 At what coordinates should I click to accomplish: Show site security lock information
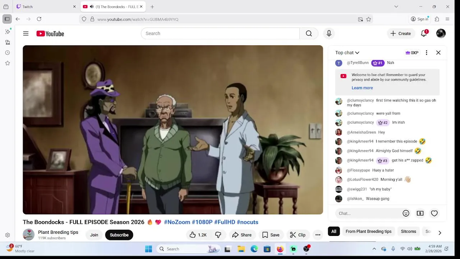click(x=92, y=19)
